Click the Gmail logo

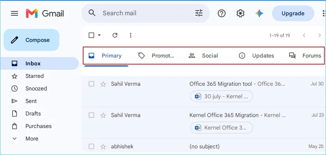[x=45, y=13]
